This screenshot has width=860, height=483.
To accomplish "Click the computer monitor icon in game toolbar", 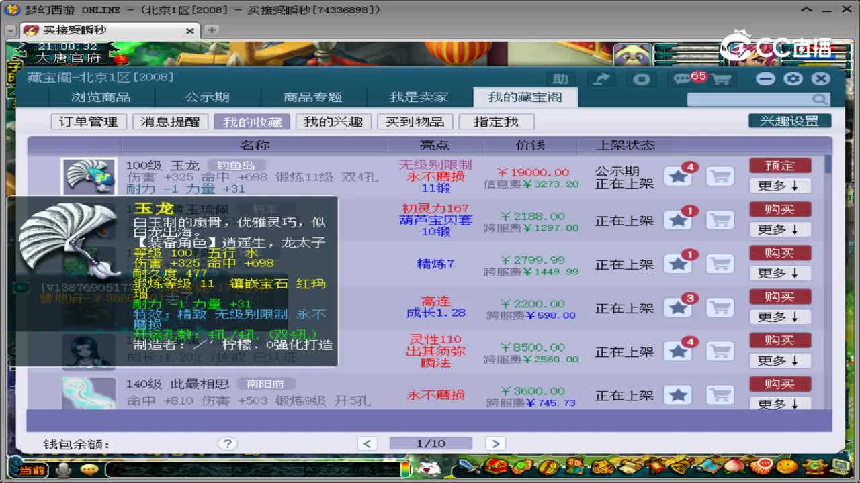I will 840,466.
